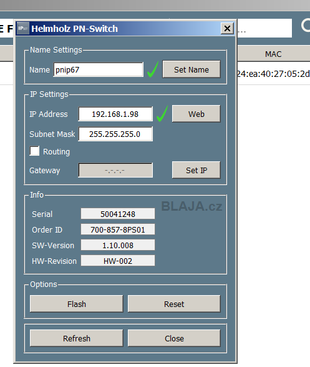Screen dimensions: 310x367
Task: Click the IPset icon in the title bar
Action: point(23,29)
